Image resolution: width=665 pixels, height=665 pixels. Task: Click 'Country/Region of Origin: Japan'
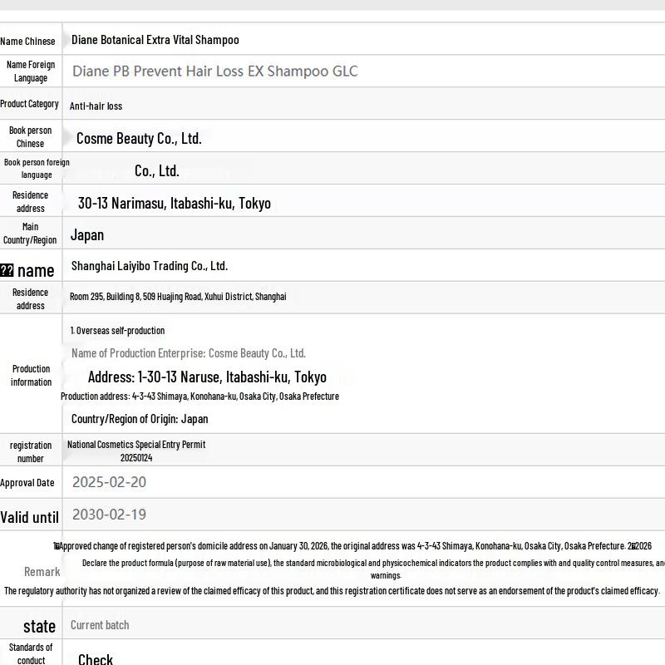tap(140, 419)
